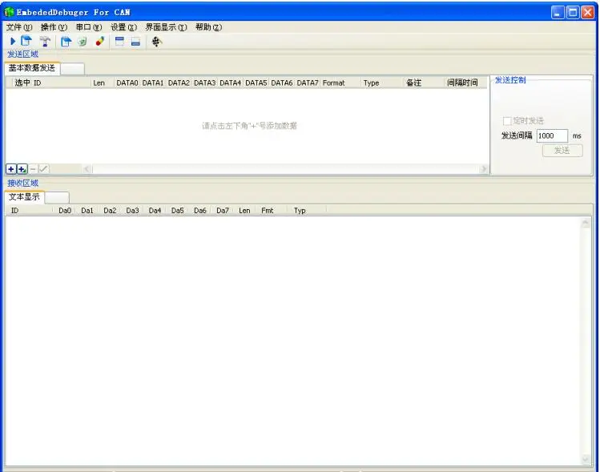Click the send list right scroll arrow
Viewport: 600px width, 472px height.
tap(484, 169)
